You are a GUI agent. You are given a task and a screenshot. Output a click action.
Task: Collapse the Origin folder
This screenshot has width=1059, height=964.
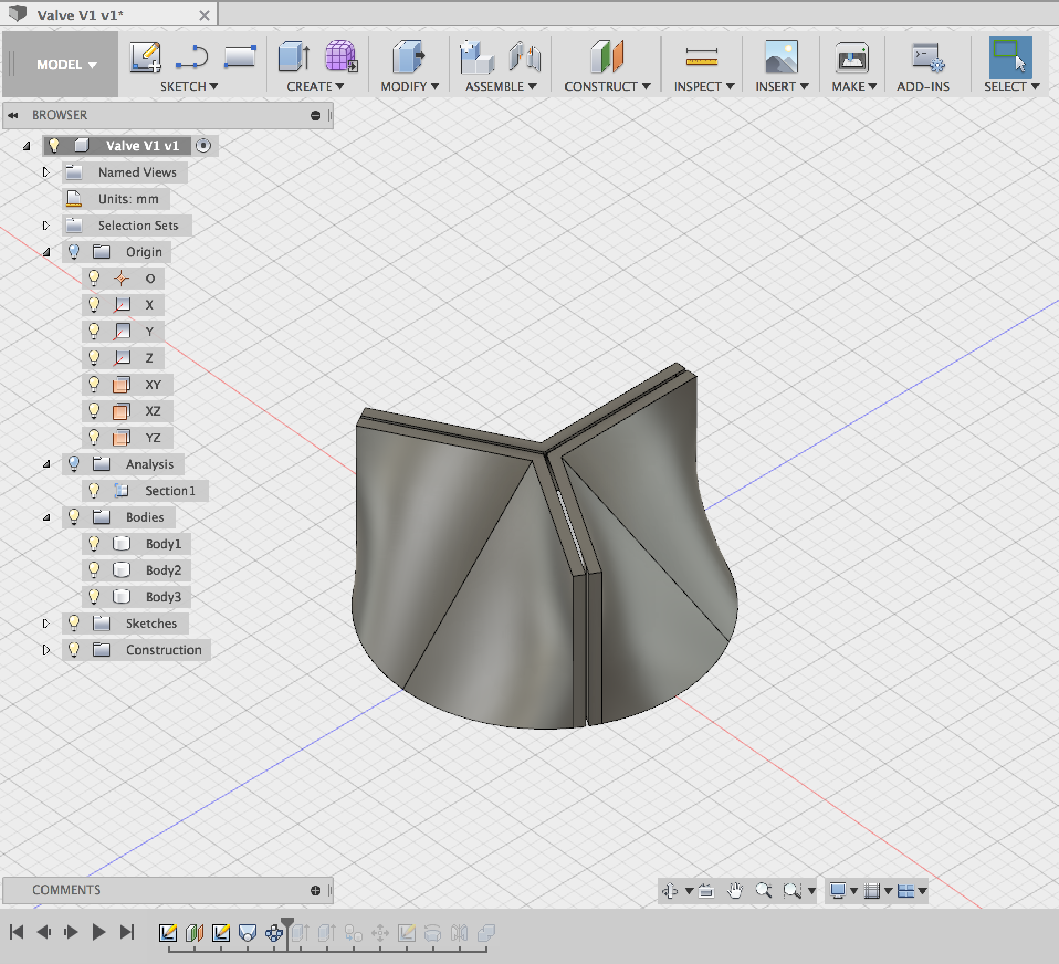tap(47, 252)
